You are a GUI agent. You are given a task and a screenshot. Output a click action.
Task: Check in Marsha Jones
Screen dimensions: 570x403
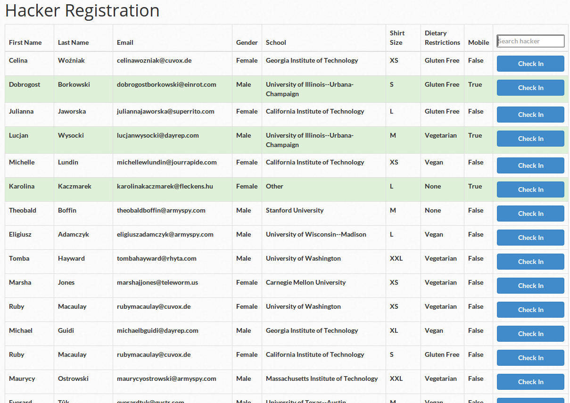click(x=530, y=286)
